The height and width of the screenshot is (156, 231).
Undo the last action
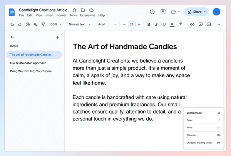click(x=12, y=24)
